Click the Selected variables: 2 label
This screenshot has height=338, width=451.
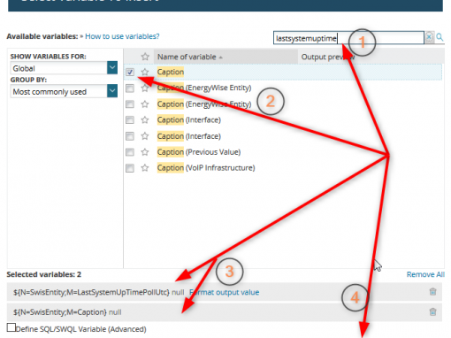[x=44, y=274]
